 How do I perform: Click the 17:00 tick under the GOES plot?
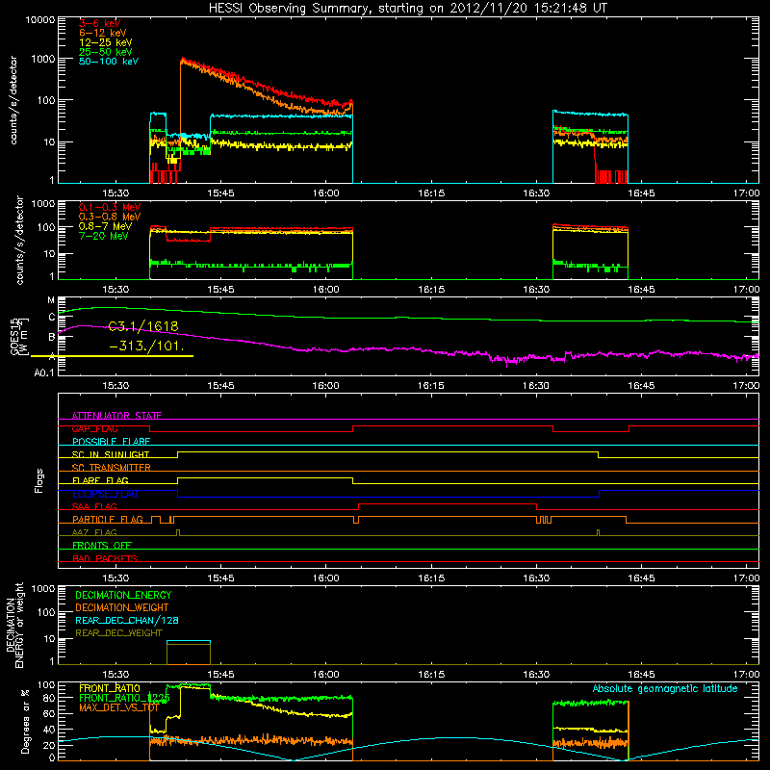[x=746, y=386]
